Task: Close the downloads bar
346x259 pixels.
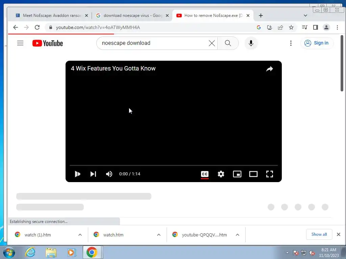Action: [339, 234]
